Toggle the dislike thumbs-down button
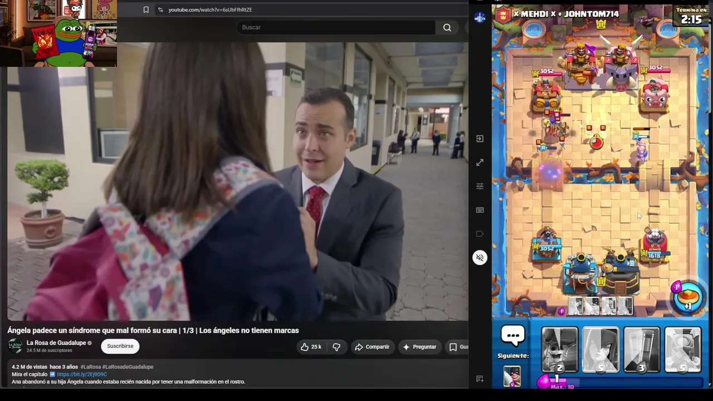Screen dimensions: 713x401 pyautogui.click(x=336, y=347)
